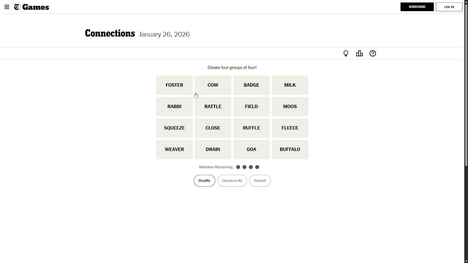Select the FLEECE tile

click(x=290, y=128)
